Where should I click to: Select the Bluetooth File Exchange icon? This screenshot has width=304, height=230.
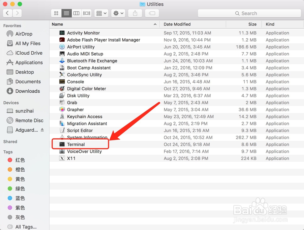coord(62,61)
